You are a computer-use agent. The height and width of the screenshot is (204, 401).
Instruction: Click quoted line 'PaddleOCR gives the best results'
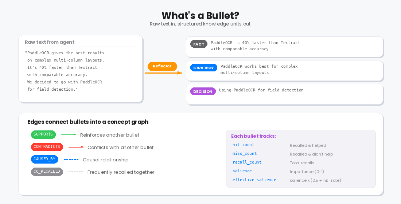[x=65, y=53]
